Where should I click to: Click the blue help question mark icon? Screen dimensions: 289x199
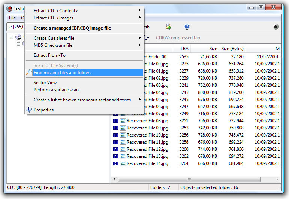[187, 27]
